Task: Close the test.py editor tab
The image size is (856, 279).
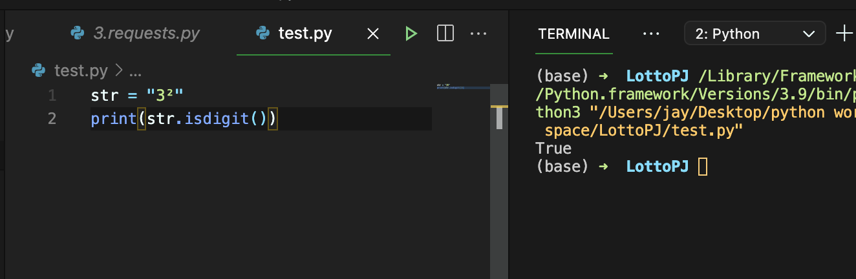Action: (373, 34)
